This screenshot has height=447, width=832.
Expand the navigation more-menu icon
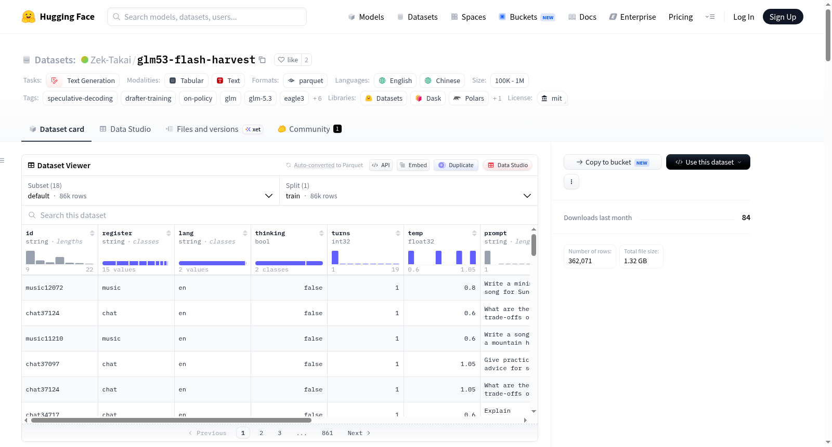click(x=710, y=17)
